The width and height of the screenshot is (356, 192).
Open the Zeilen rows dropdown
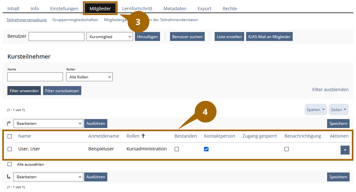[x=338, y=109]
